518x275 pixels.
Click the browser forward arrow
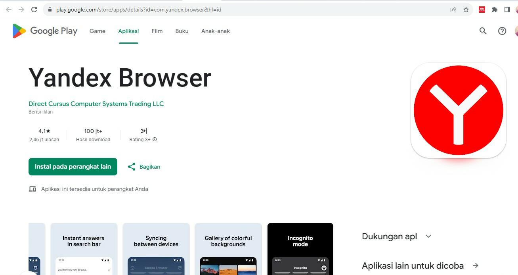pyautogui.click(x=21, y=10)
